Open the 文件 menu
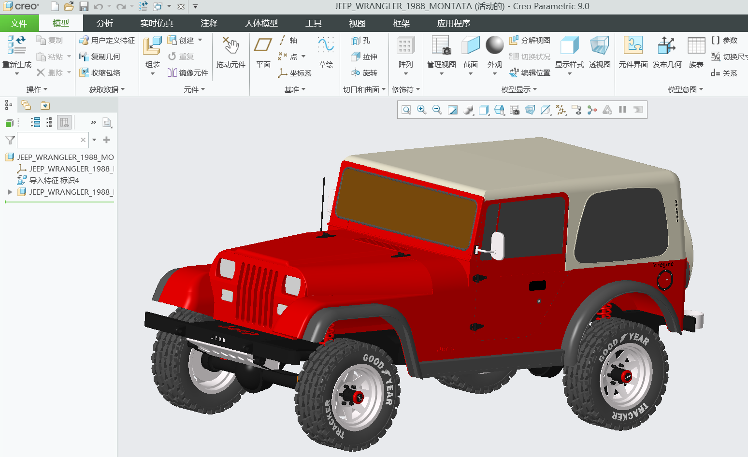Image resolution: width=748 pixels, height=457 pixels. [19, 23]
